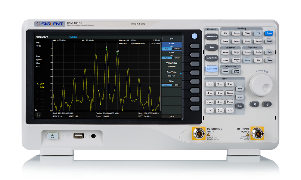Image resolution: width=301 pixels, height=180 pixels.
Task: Push the File key
Action: 258,60
